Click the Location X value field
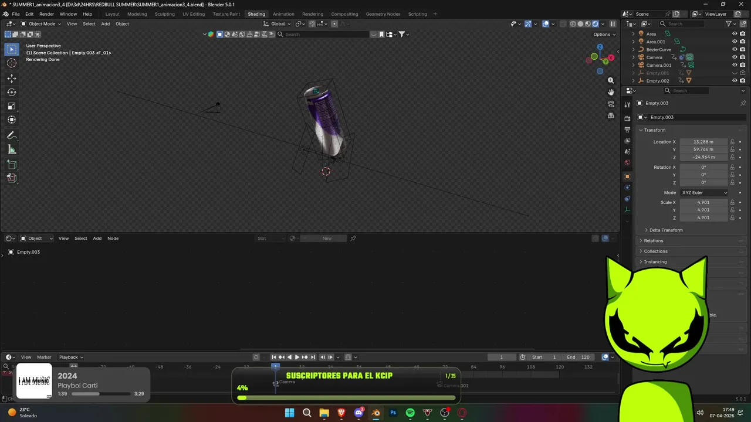This screenshot has width=751, height=422. tap(703, 142)
